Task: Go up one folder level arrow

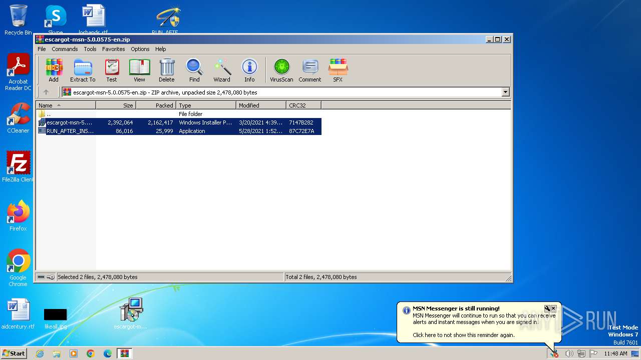Action: tap(46, 92)
